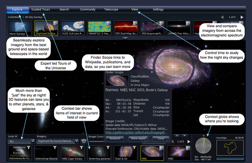Open the Interesting Objects tour thumbnail

(46, 153)
